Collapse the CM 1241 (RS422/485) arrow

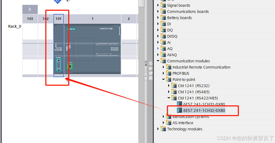[x=169, y=98]
